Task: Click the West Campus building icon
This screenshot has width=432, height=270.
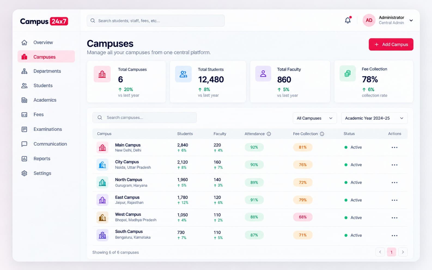Action: (102, 217)
